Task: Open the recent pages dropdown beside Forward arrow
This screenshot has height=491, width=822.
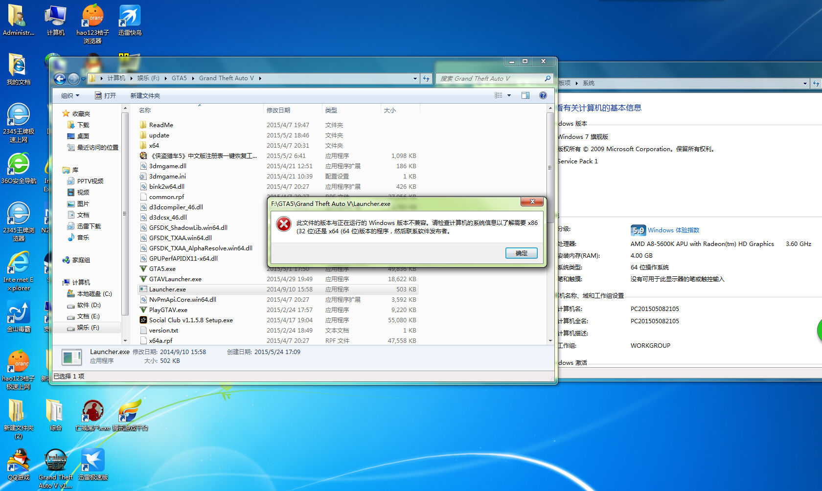Action: 83,78
